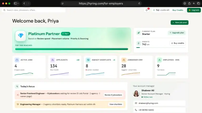Screen dimensions: 202x113
Task: Open the browser downloads icon
Action: point(185,3)
